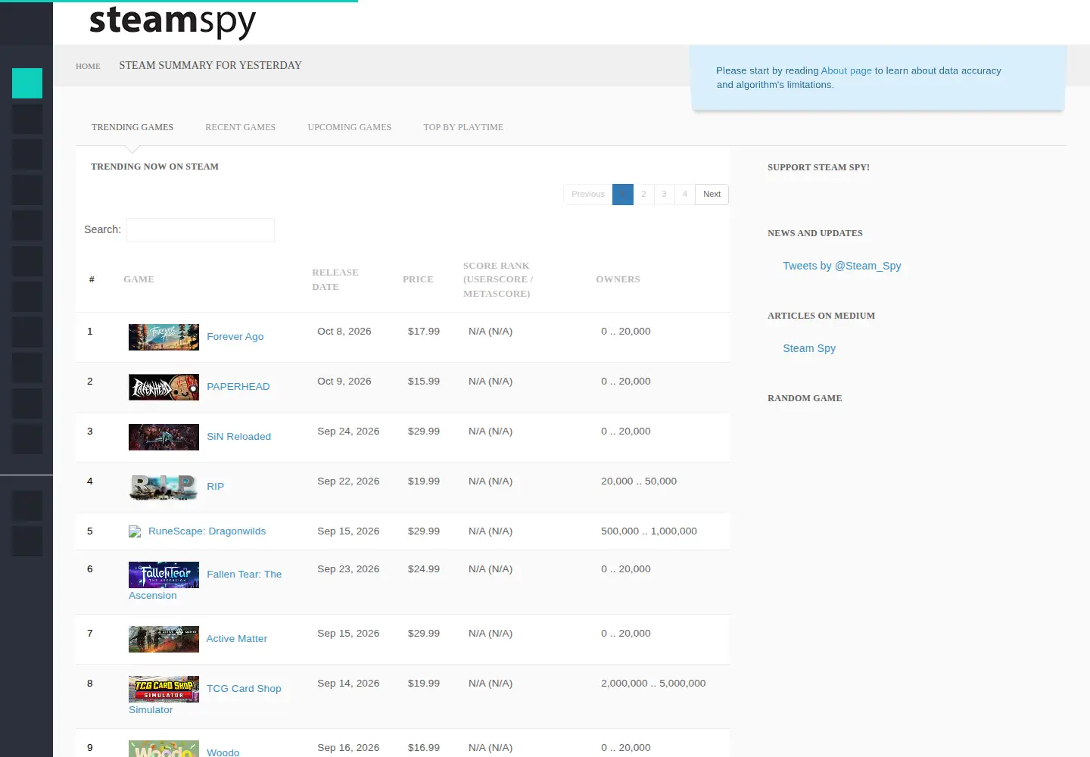Go to page 3 of results
Screen dimensions: 1090x757
[x=664, y=195]
